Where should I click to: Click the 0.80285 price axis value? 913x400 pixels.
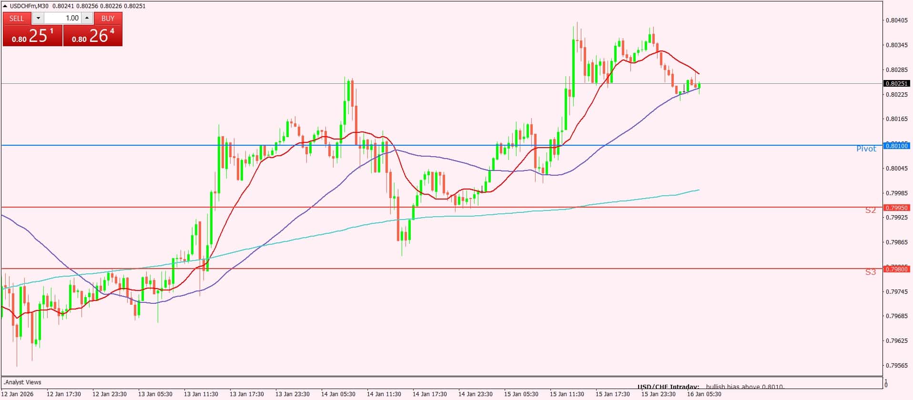coord(896,70)
